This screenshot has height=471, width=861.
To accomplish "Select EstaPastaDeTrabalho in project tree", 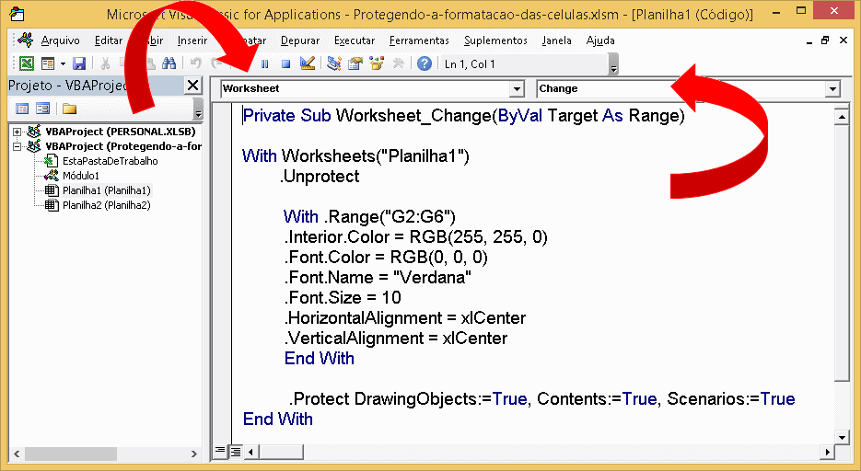I will 110,161.
